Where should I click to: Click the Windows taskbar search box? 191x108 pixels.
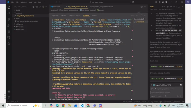pyautogui.click(x=24, y=105)
